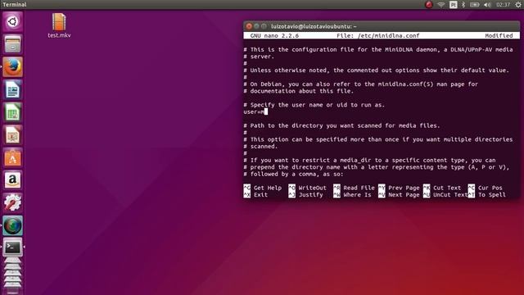Click the '^T To Spell' shortcut label
Image resolution: width=524 pixels, height=295 pixels.
[486, 195]
